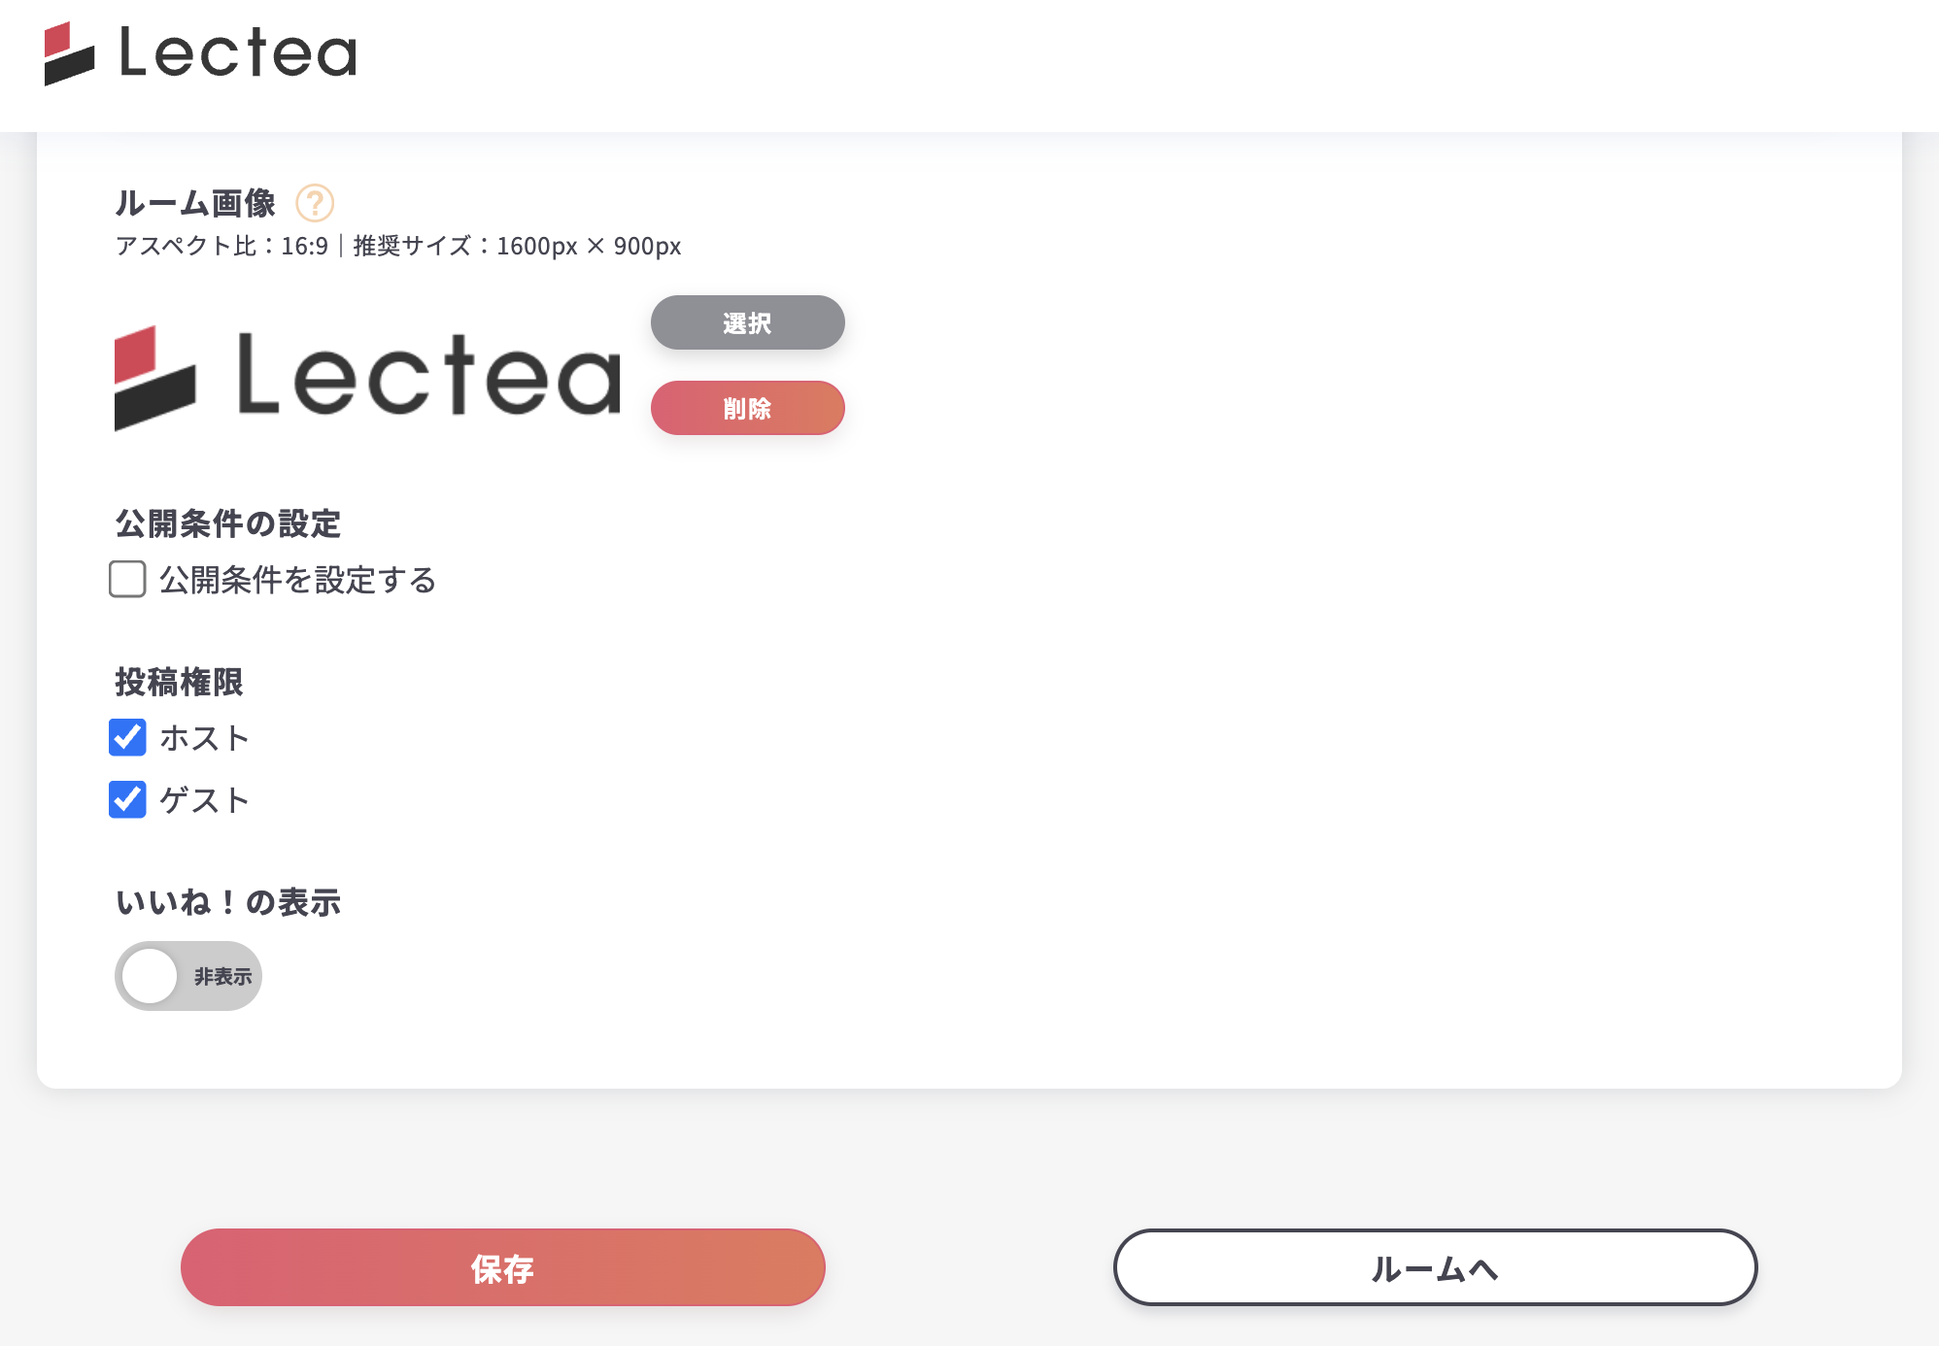Click the room image preview thumbnail
Viewport: 1939px width, 1346px height.
(367, 377)
